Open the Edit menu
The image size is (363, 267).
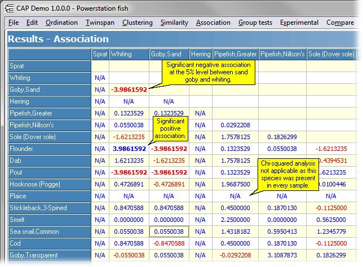pyautogui.click(x=32, y=23)
